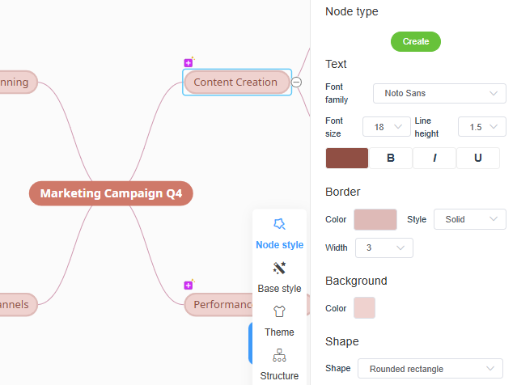Open the Shape dropdown
The height and width of the screenshot is (385, 517).
pyautogui.click(x=430, y=369)
